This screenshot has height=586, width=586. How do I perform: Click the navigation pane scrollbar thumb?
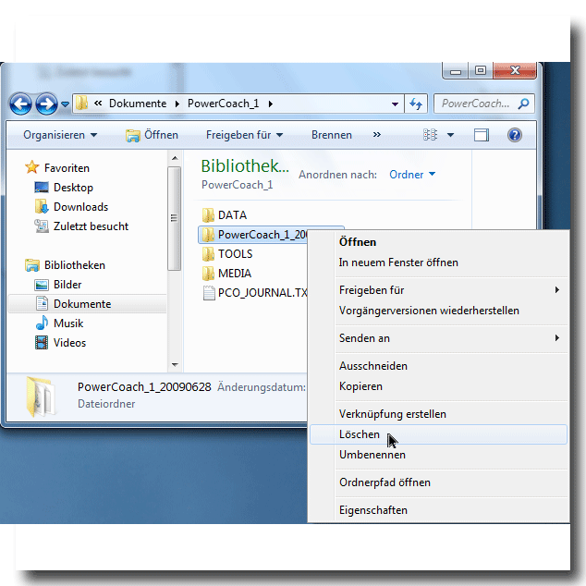174,218
